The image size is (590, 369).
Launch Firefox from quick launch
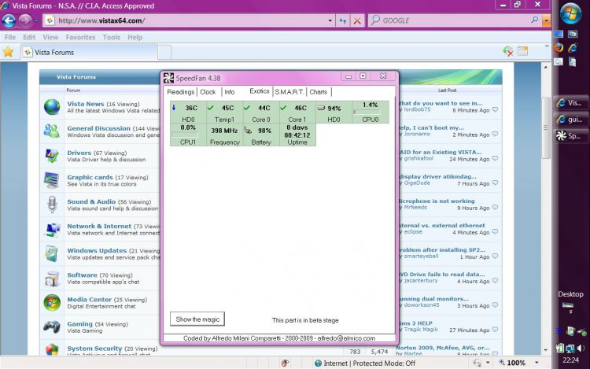coord(559,48)
